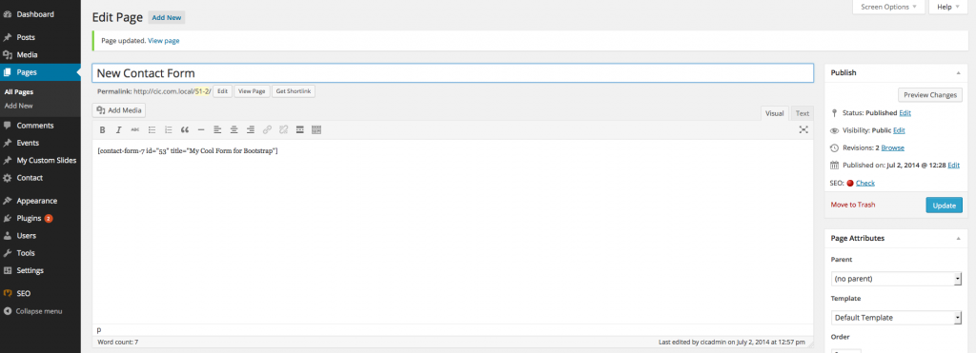This screenshot has height=353, width=976.
Task: Insert the Read More tag icon
Action: point(299,130)
